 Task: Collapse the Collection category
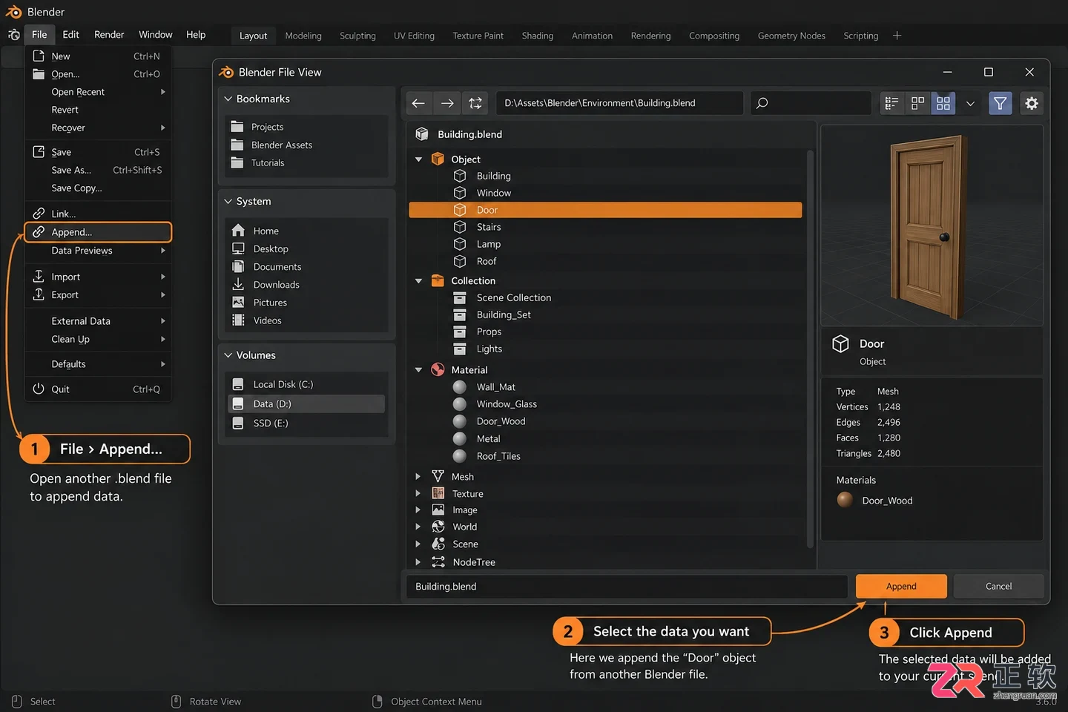click(418, 281)
